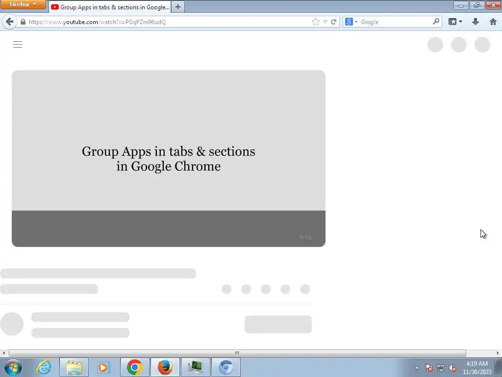Open a new Firefox tab
502x377 pixels.
coord(178,7)
